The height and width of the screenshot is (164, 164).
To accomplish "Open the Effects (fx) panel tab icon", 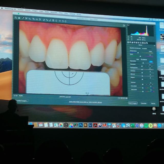I will pyautogui.click(x=141, y=43).
